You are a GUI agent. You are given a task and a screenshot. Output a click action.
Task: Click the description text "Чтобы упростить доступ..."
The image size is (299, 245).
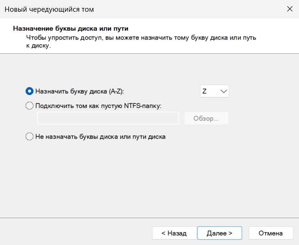coord(141,37)
